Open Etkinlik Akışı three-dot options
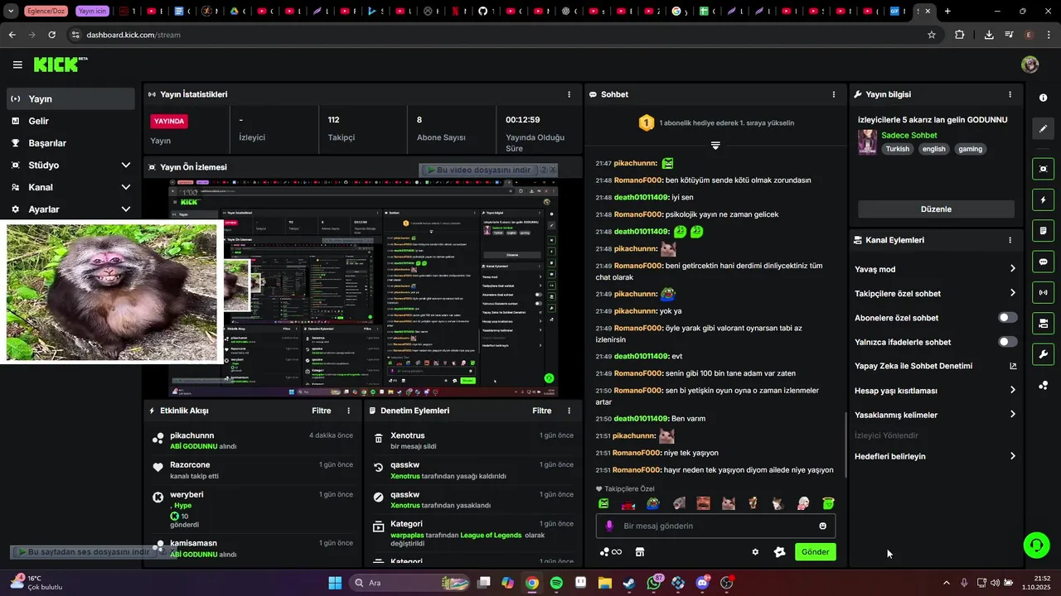Viewport: 1061px width, 596px height. (348, 411)
